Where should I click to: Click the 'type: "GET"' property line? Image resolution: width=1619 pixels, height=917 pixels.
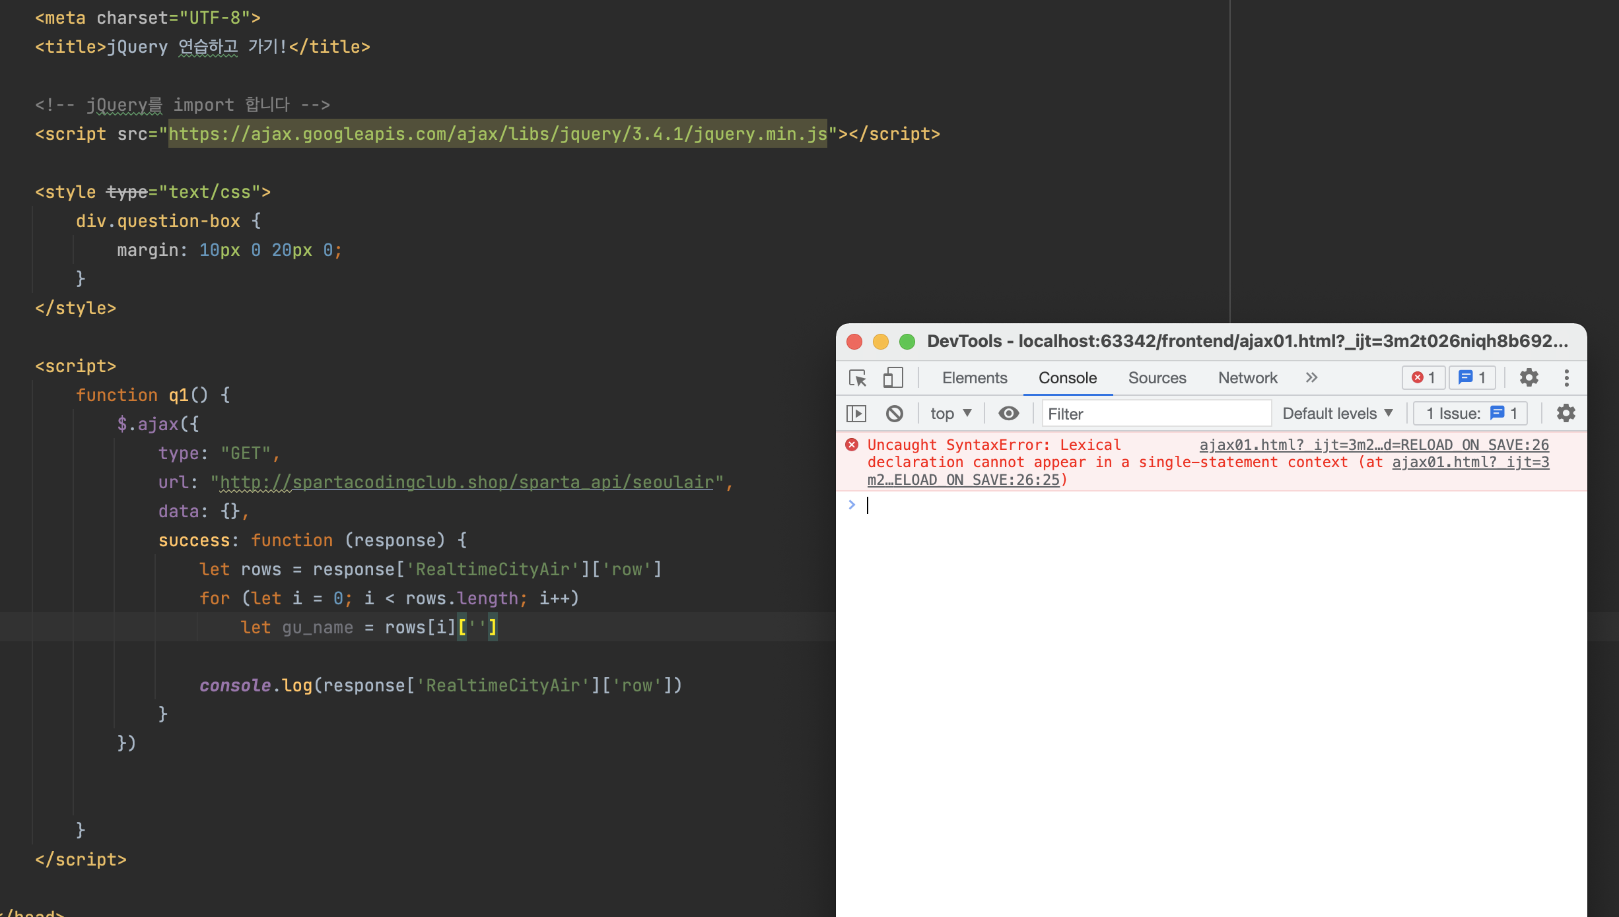(219, 453)
